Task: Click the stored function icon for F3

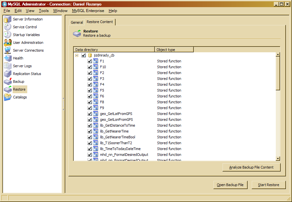Action: (x=95, y=79)
